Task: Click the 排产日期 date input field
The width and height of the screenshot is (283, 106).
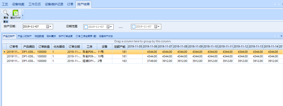Action: (x=34, y=26)
